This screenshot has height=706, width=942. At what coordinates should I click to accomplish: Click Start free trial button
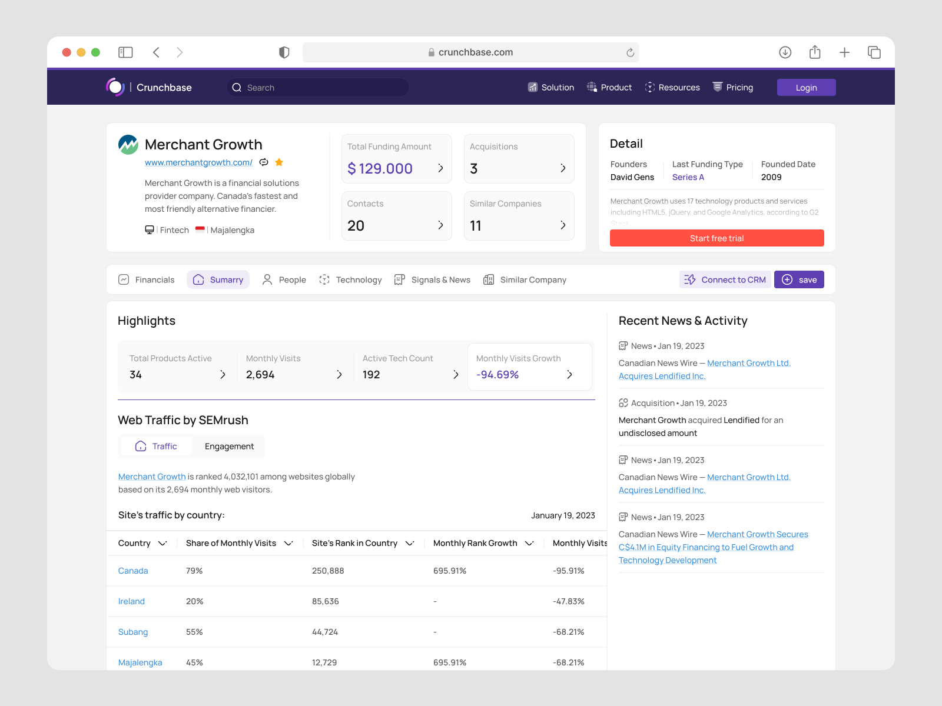[x=717, y=238]
